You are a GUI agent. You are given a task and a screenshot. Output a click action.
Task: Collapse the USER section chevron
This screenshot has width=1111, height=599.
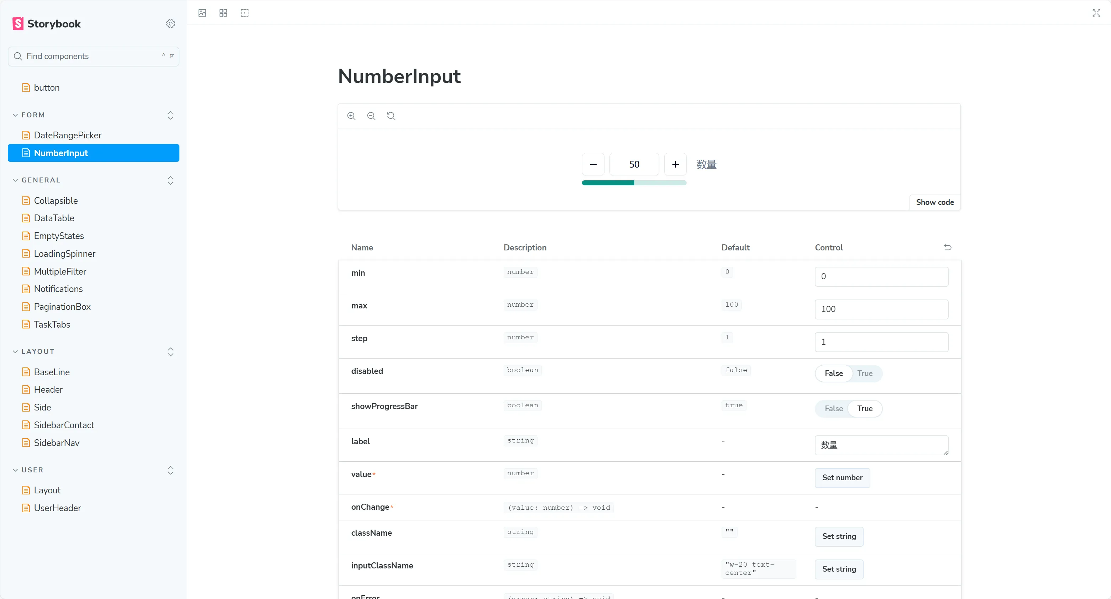pos(15,470)
